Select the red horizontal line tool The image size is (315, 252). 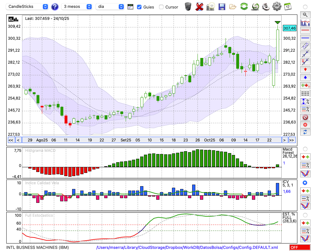(x=305, y=31)
